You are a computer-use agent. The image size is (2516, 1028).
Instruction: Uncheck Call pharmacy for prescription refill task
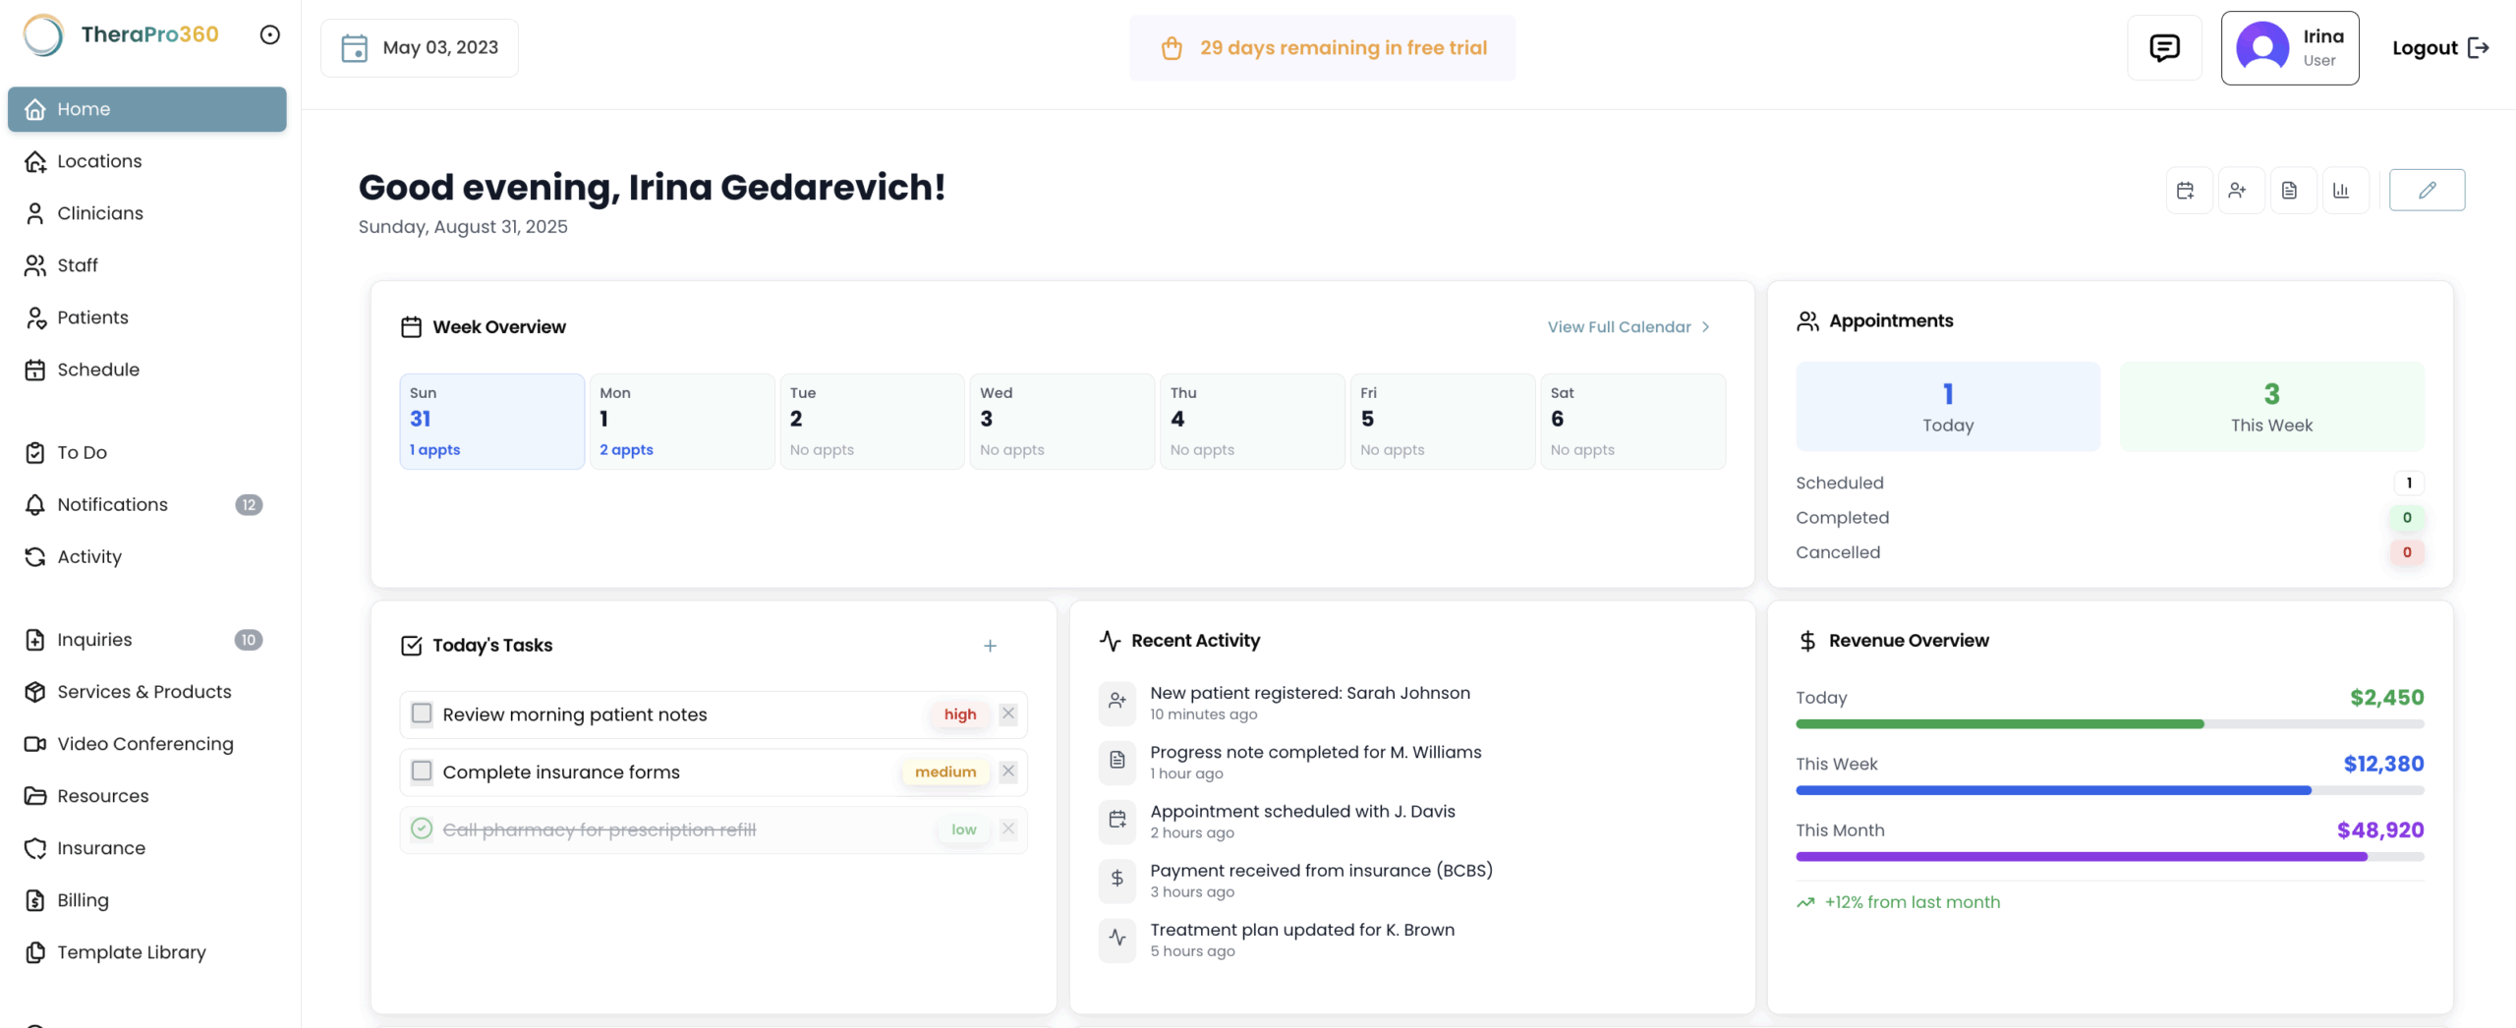[422, 828]
